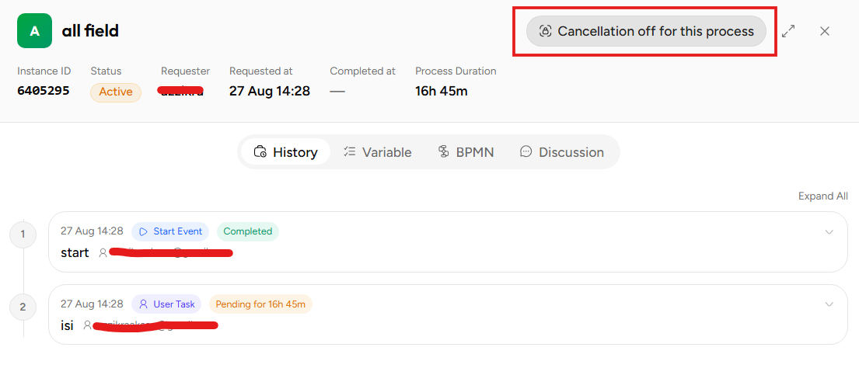Click the chat bubble icon on Discussion
This screenshot has width=859, height=389.
tap(526, 152)
